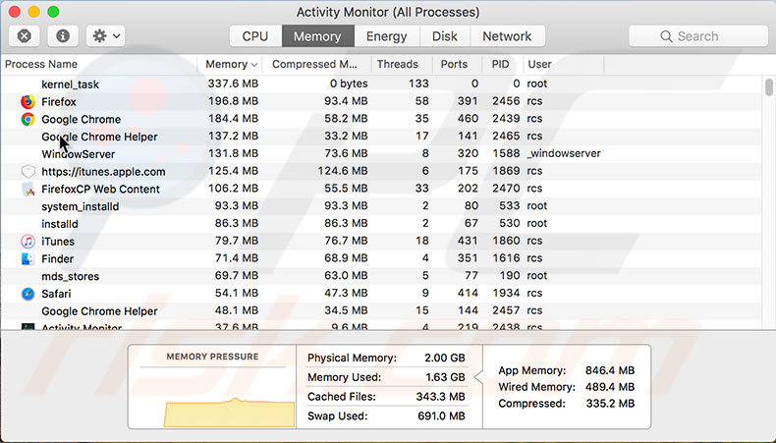
Task: Select the WindowServer process
Action: tap(79, 154)
